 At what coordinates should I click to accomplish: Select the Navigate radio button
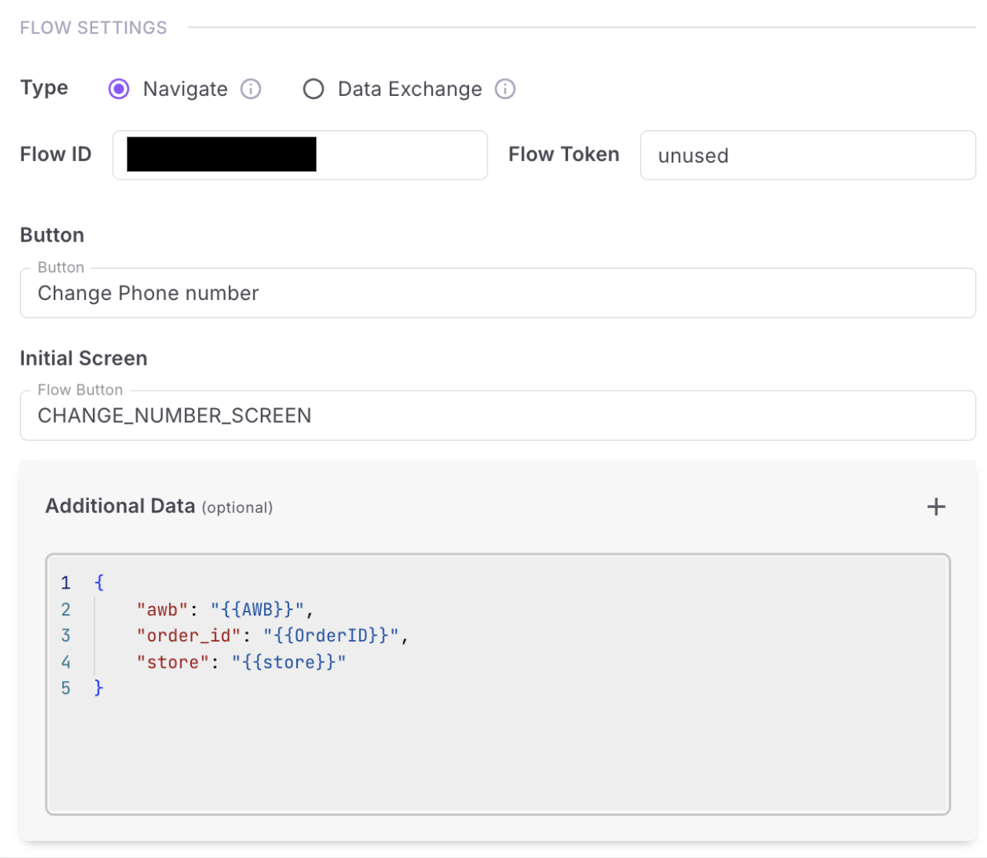[119, 89]
